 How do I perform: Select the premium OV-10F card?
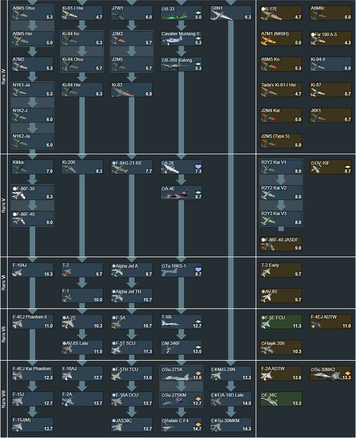(x=331, y=167)
